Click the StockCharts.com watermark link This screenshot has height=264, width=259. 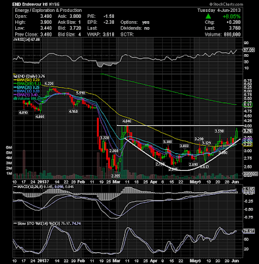(x=226, y=4)
